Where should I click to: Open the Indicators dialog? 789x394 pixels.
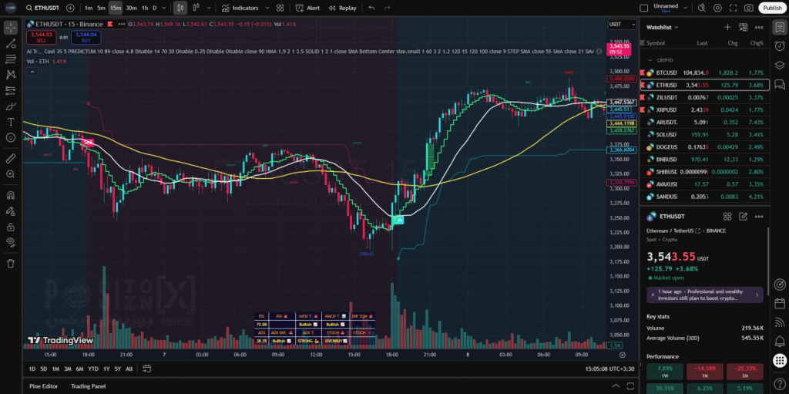(x=240, y=8)
